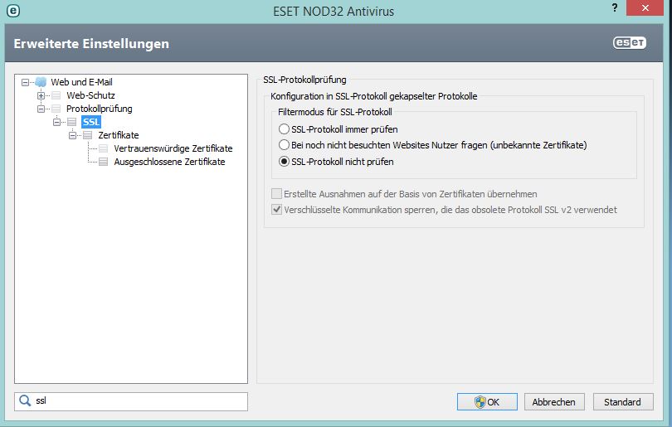The image size is (672, 427).
Task: Open Vertrauenswürdige Zertifikate entry
Action: (x=173, y=148)
